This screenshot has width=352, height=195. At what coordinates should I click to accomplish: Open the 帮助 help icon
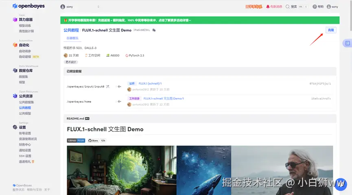click(x=315, y=7)
